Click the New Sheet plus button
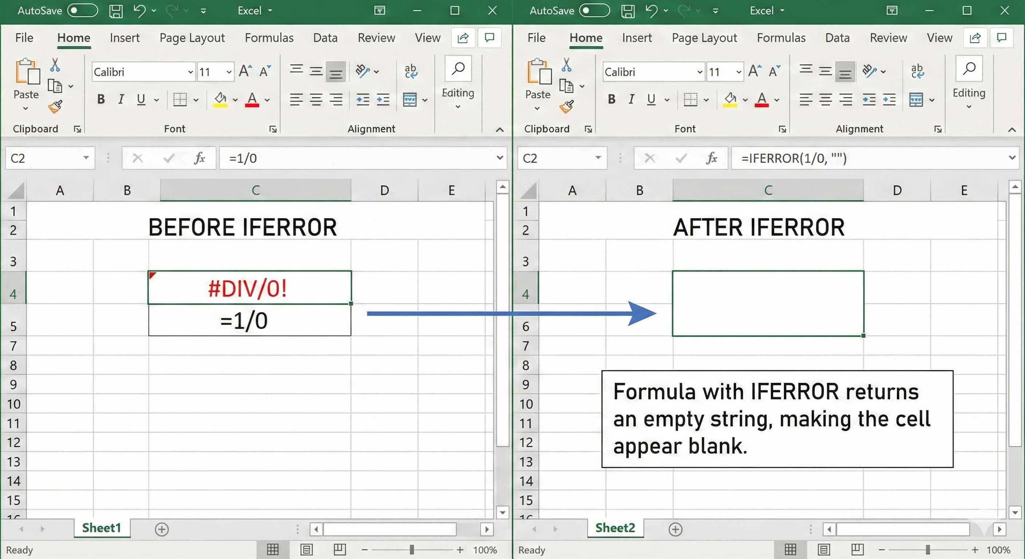 (162, 530)
